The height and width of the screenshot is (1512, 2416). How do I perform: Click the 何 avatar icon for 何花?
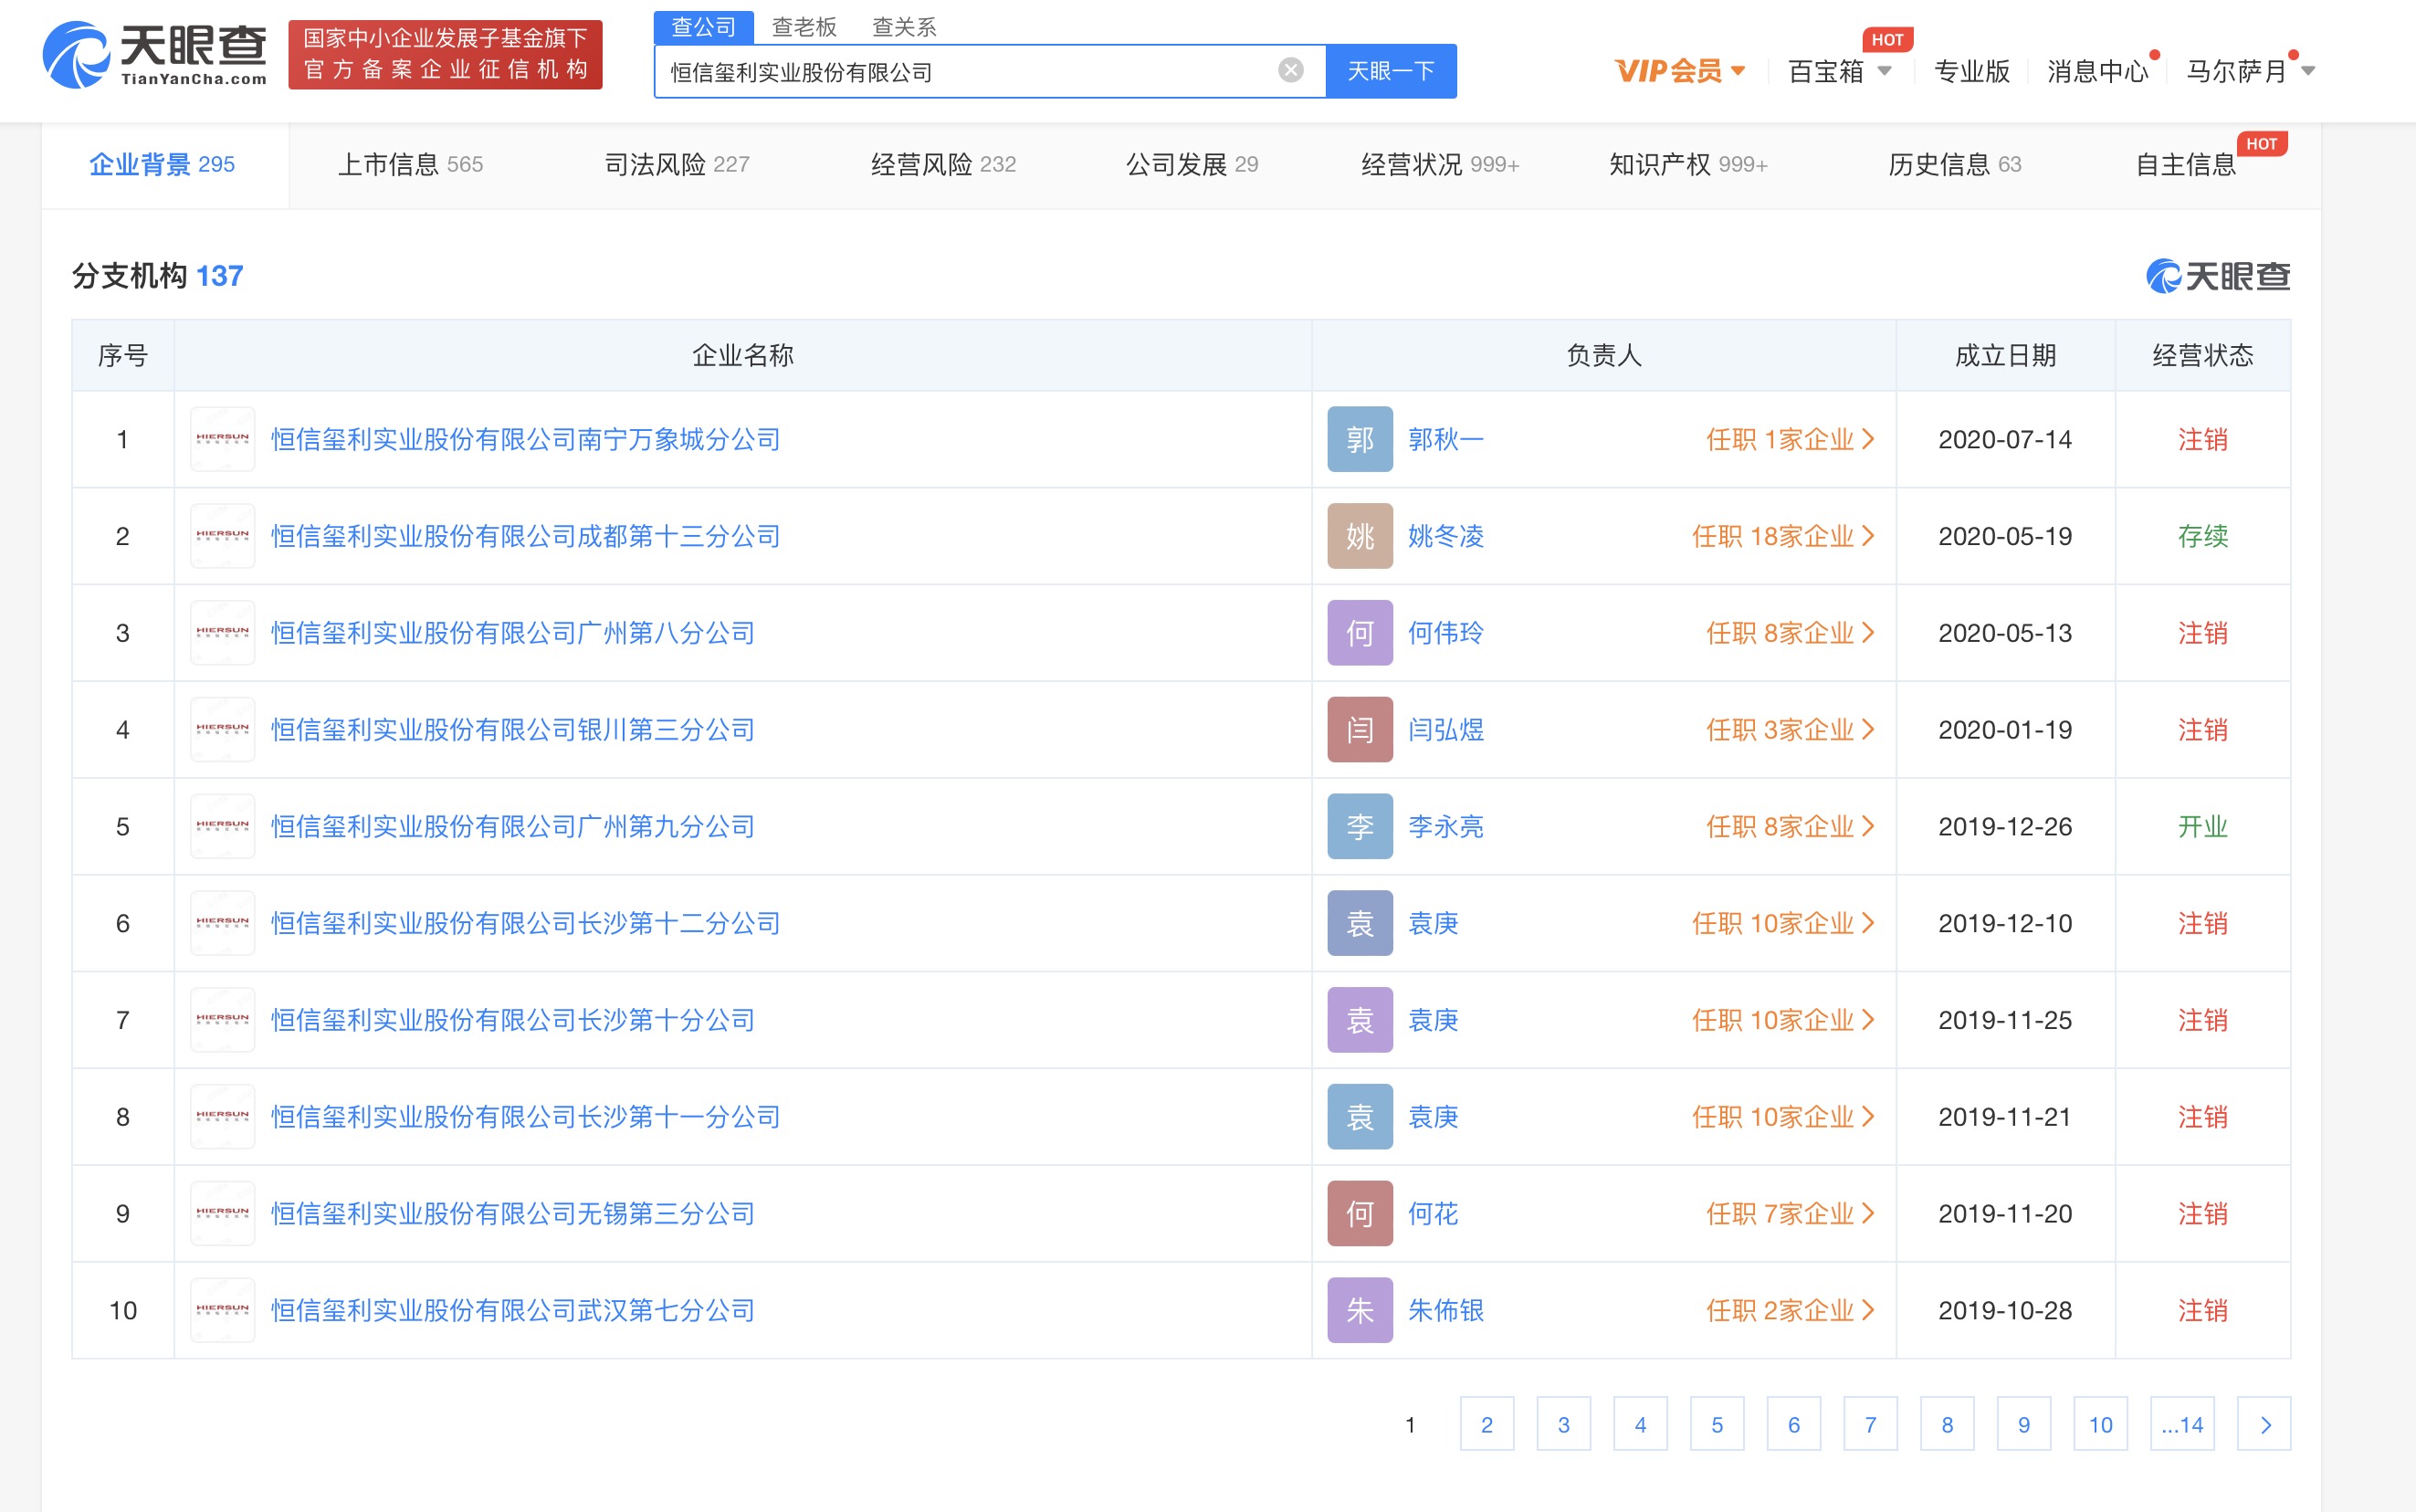(1359, 1213)
